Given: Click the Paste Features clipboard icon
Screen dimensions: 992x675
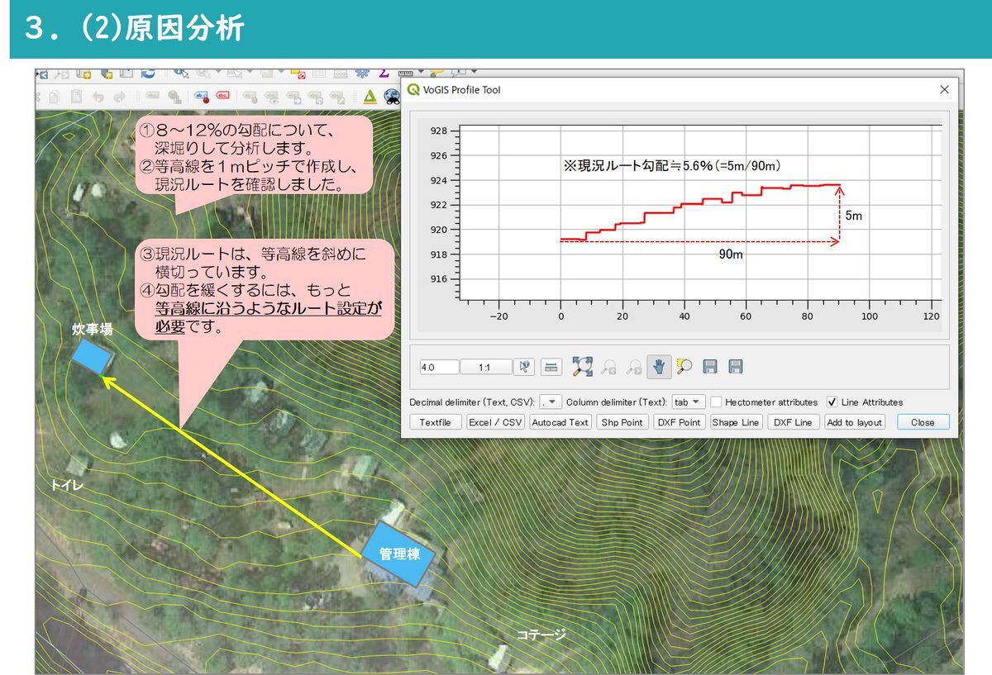Looking at the screenshot, I should tap(77, 97).
